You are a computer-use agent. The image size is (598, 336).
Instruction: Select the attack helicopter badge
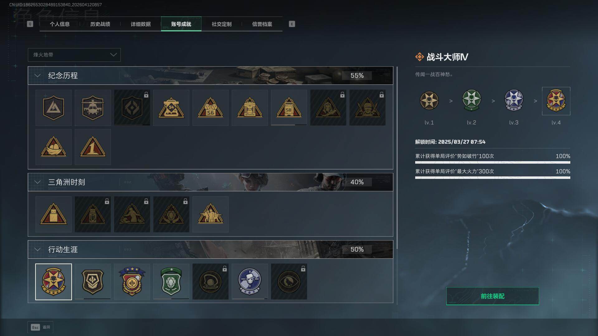(93, 108)
